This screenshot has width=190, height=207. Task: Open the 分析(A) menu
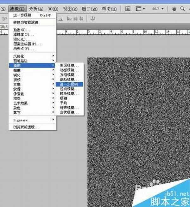[x=36, y=9]
